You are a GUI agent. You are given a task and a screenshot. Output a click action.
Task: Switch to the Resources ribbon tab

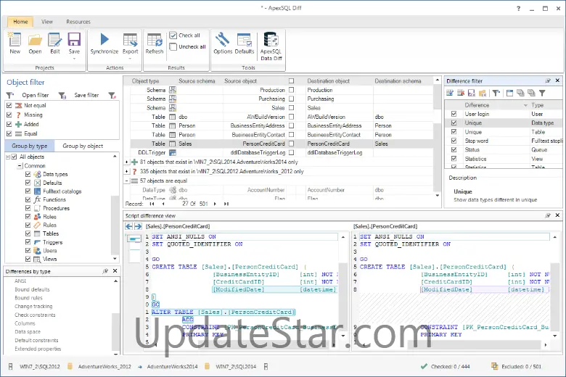78,22
